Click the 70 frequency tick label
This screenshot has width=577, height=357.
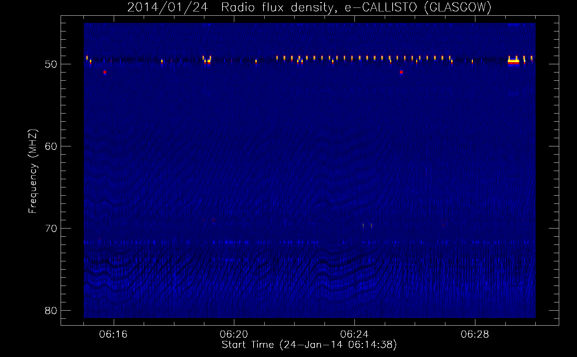(51, 229)
